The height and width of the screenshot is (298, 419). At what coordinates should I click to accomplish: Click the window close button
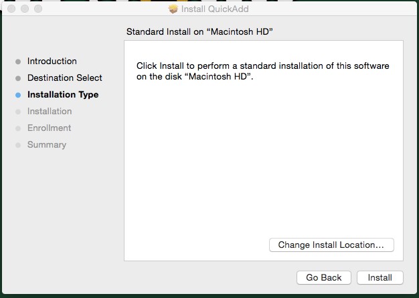[11, 9]
